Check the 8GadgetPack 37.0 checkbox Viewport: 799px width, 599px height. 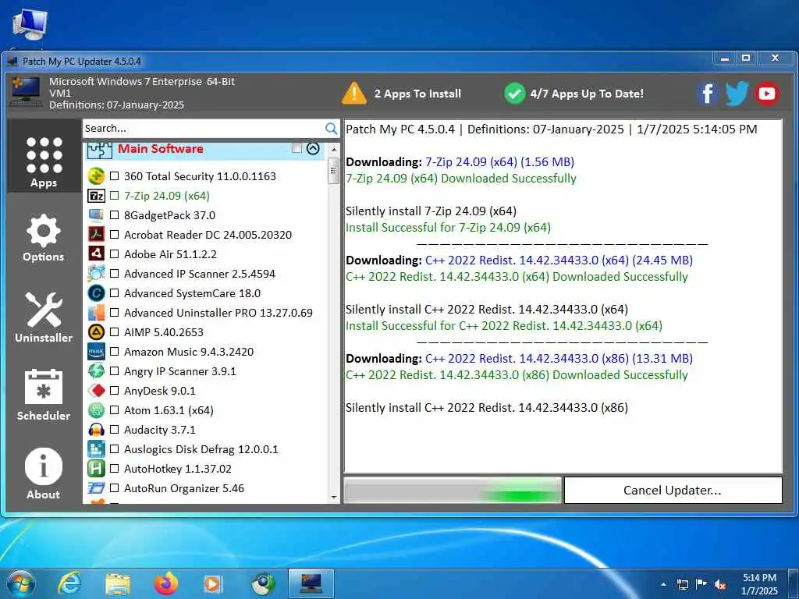coord(114,215)
